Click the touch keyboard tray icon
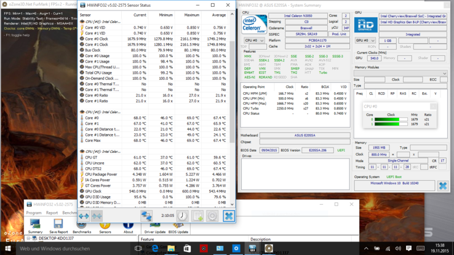454x255 pixels. (420, 248)
